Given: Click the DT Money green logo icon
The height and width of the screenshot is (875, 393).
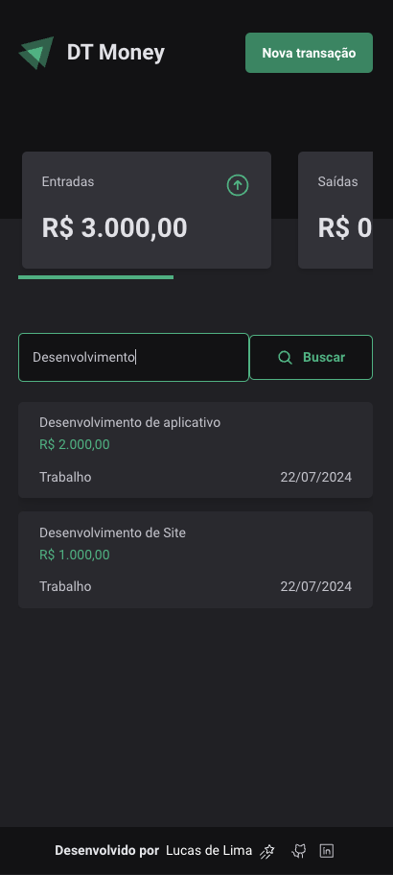Looking at the screenshot, I should click(x=36, y=53).
